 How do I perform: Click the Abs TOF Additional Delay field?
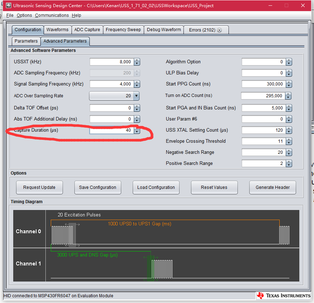(112, 119)
